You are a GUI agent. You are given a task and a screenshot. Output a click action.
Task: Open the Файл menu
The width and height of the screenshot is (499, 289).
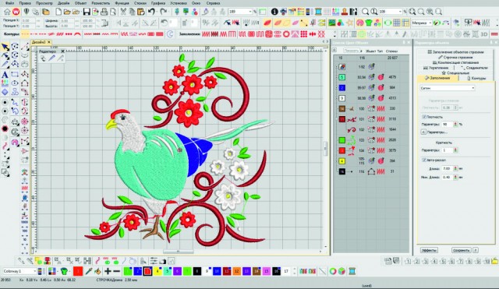(9, 3)
